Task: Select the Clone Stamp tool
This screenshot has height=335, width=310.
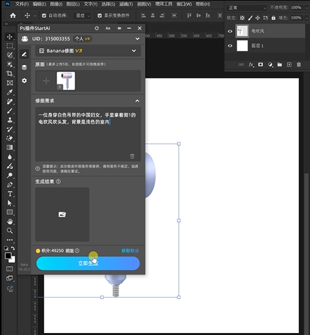Action: [x=10, y=120]
